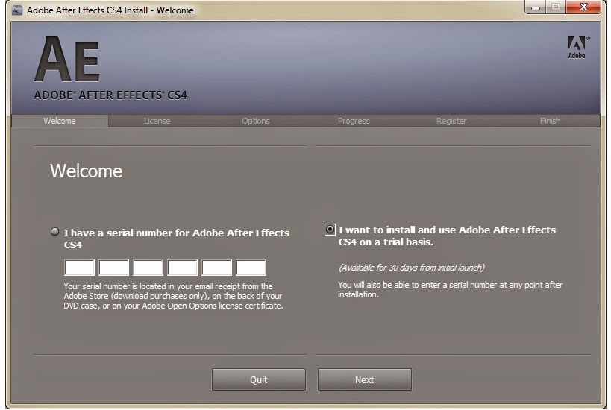
Task: Click 'I have a serial number' label
Action: pos(177,239)
